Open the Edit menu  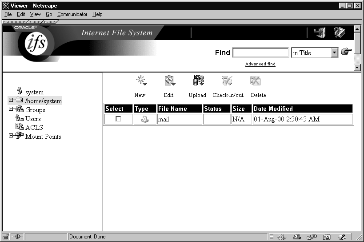pyautogui.click(x=20, y=14)
